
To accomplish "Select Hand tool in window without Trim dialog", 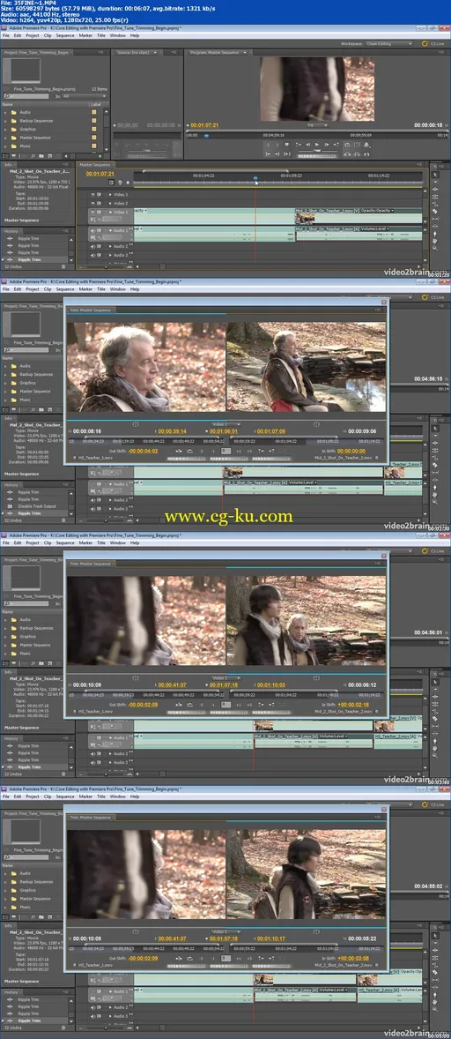I will [435, 241].
